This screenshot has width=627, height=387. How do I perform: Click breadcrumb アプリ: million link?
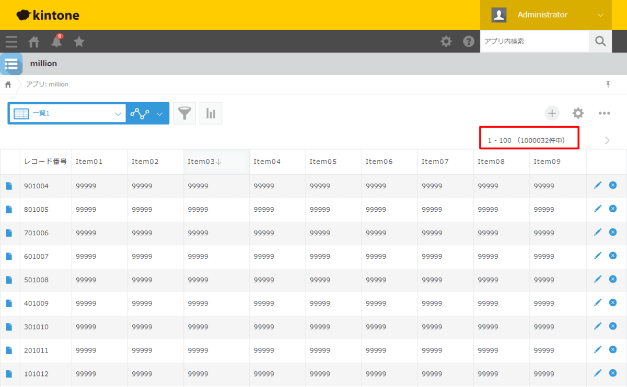click(48, 84)
